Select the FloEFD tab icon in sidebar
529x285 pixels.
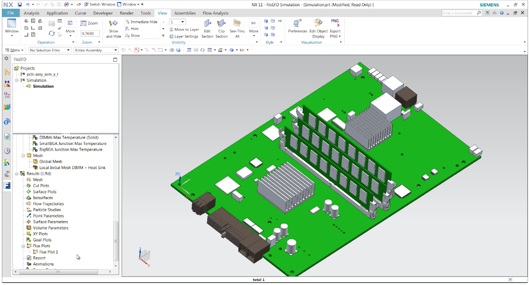coord(7,185)
